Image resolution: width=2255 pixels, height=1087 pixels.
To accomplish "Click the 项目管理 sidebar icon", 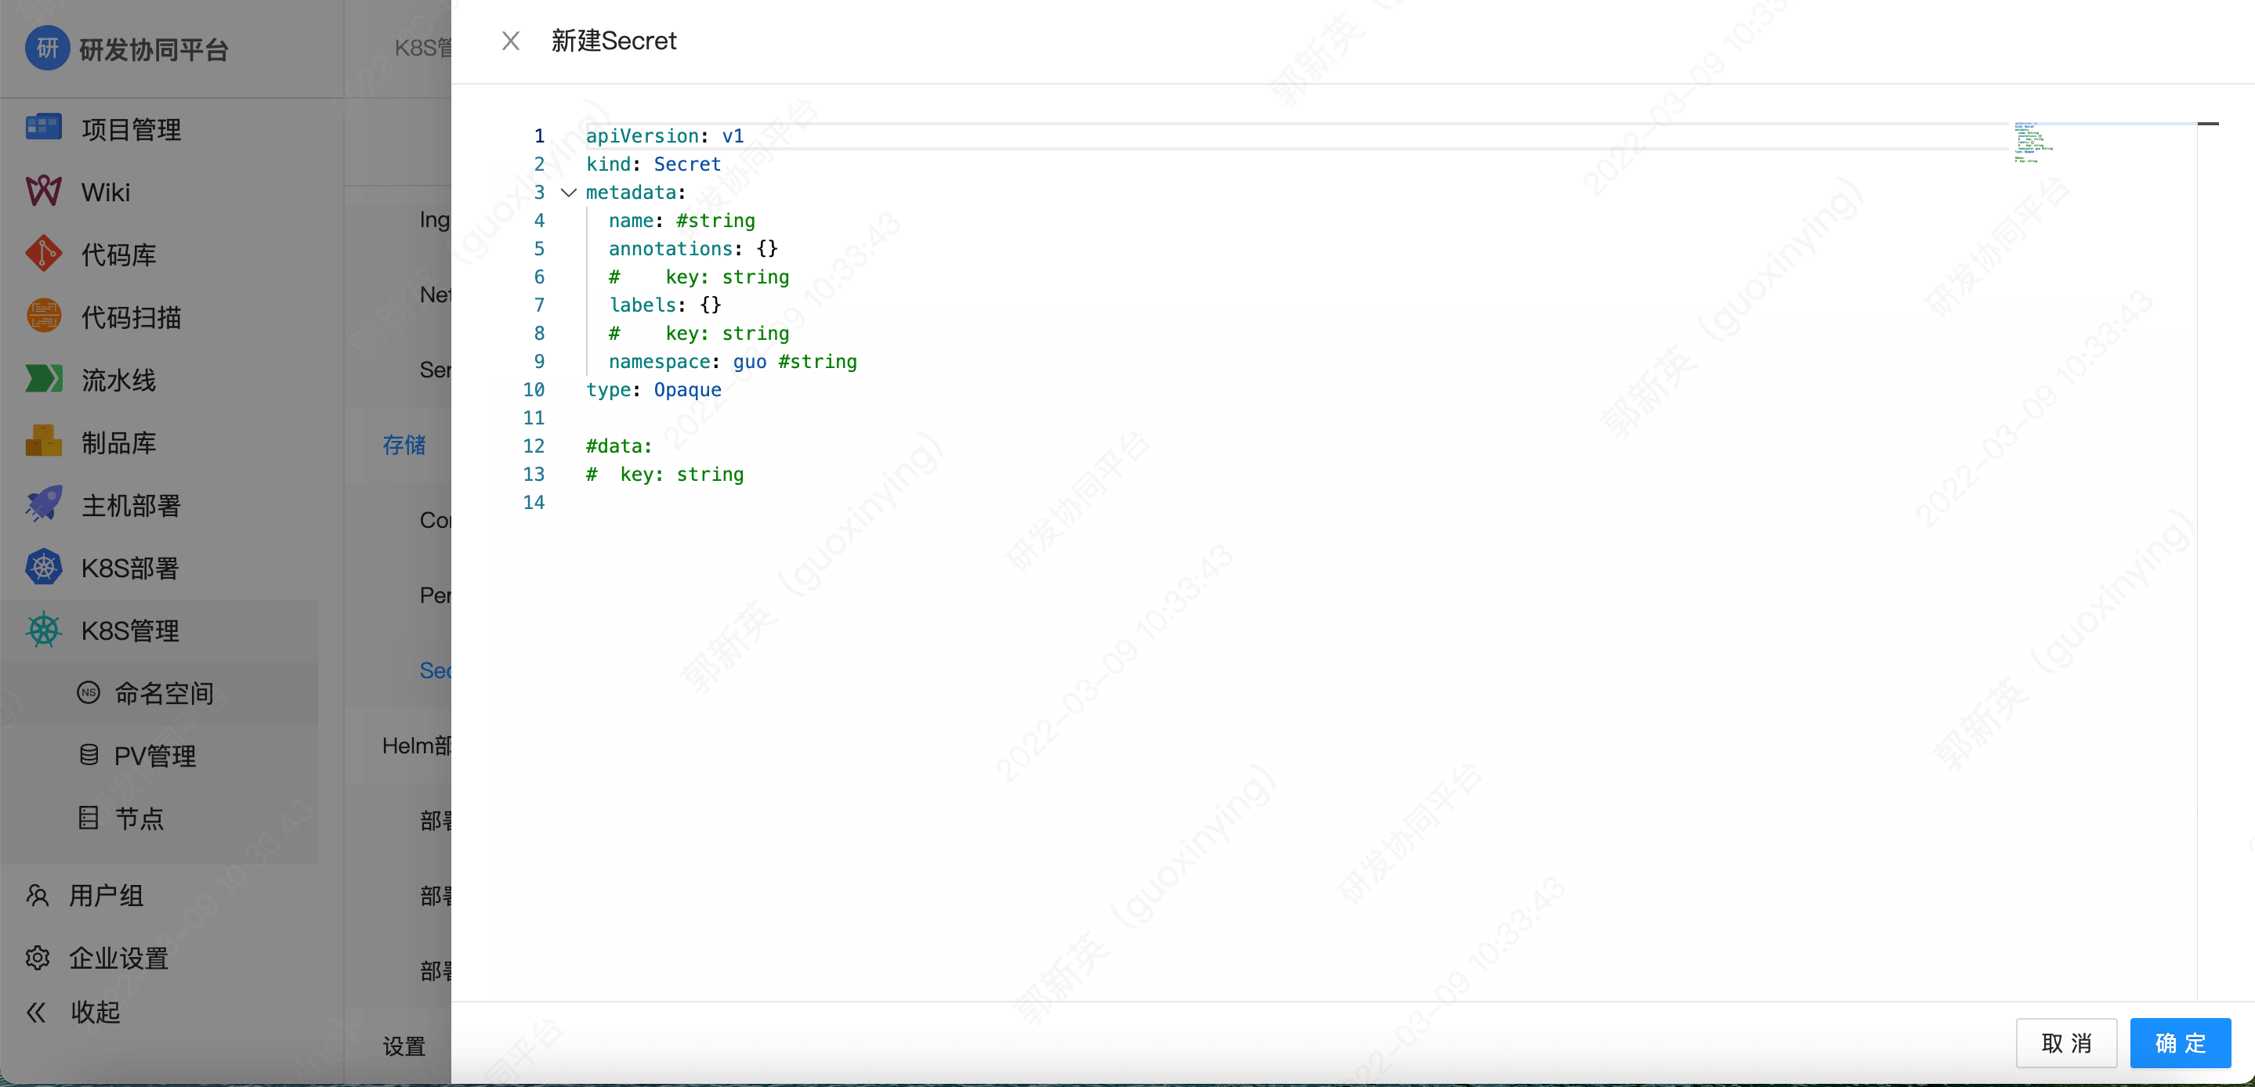I will tap(43, 128).
